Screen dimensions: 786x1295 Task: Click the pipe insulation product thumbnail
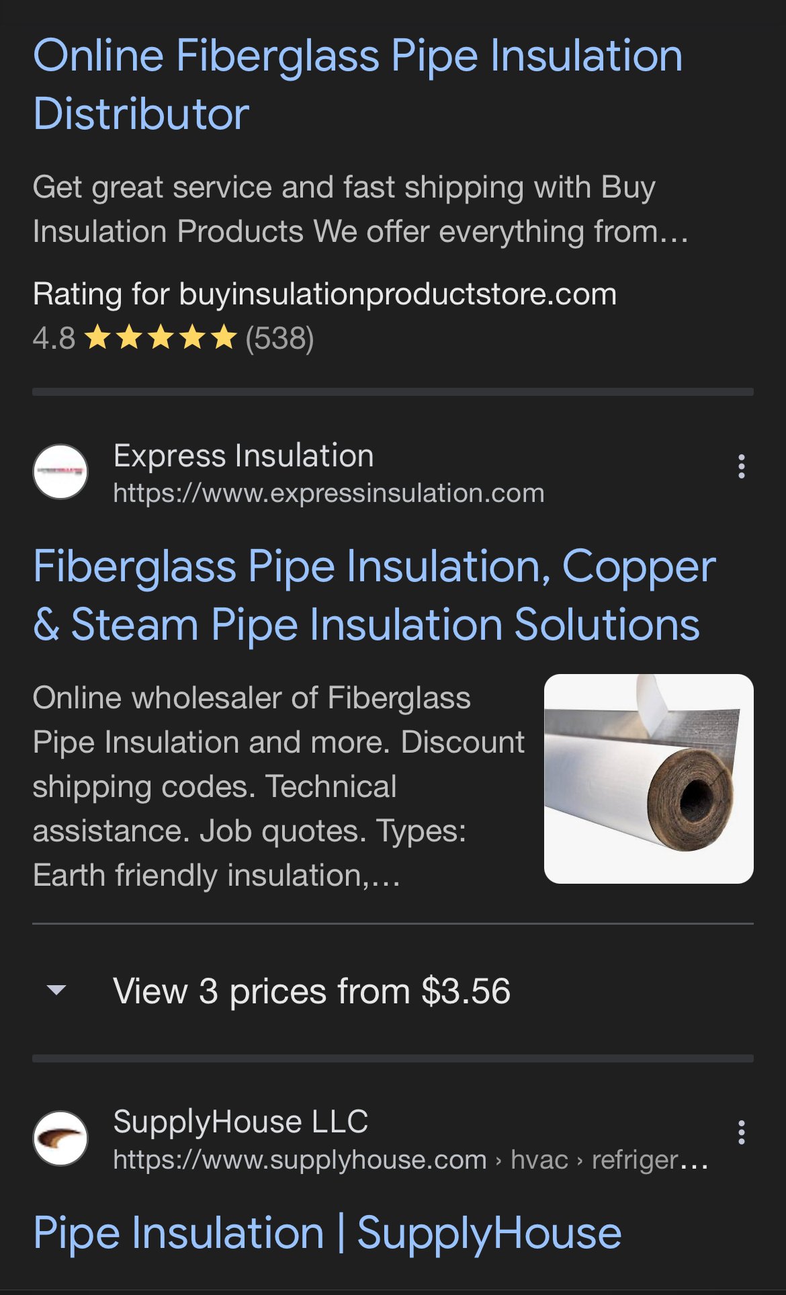(x=648, y=778)
